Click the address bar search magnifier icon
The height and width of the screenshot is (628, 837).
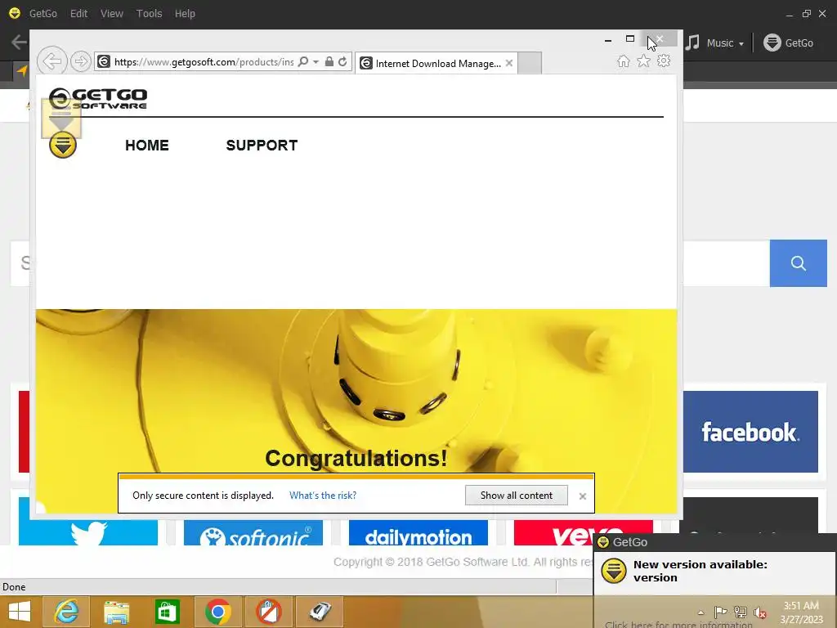click(303, 62)
